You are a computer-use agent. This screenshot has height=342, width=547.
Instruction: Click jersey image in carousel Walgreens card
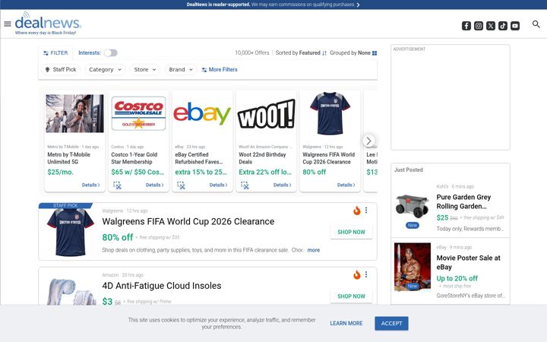(x=330, y=113)
